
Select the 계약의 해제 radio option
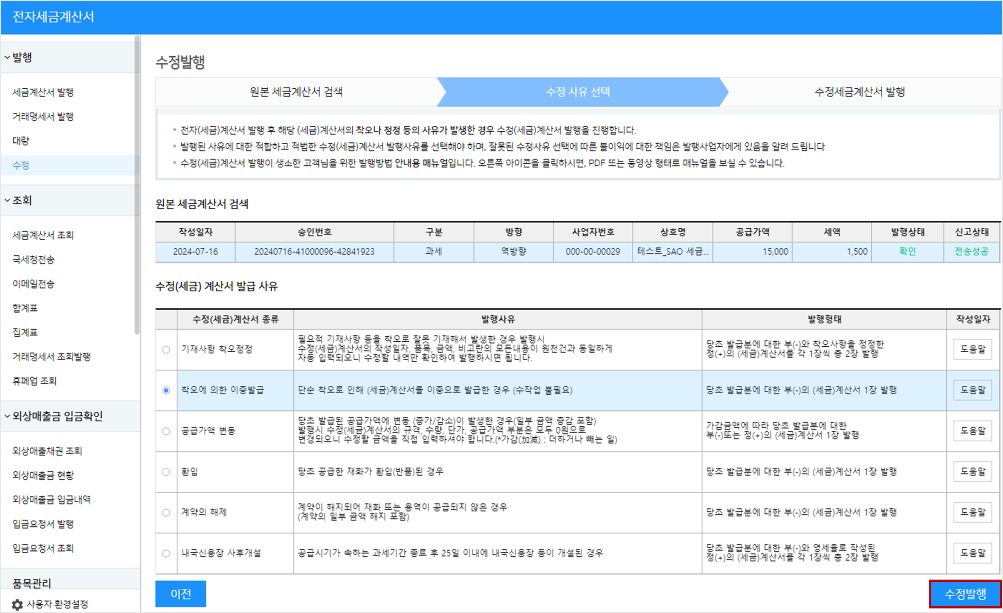coord(166,512)
